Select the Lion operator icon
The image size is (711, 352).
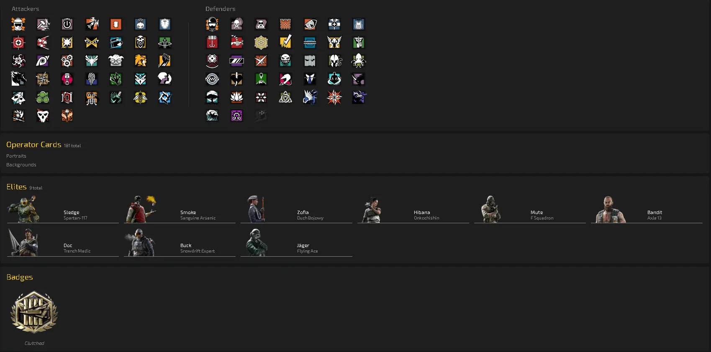[140, 61]
